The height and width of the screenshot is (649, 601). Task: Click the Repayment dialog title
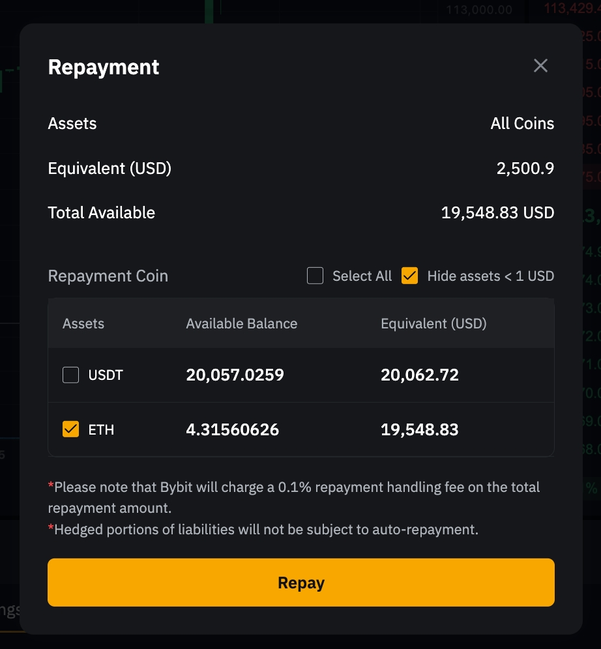click(x=104, y=67)
